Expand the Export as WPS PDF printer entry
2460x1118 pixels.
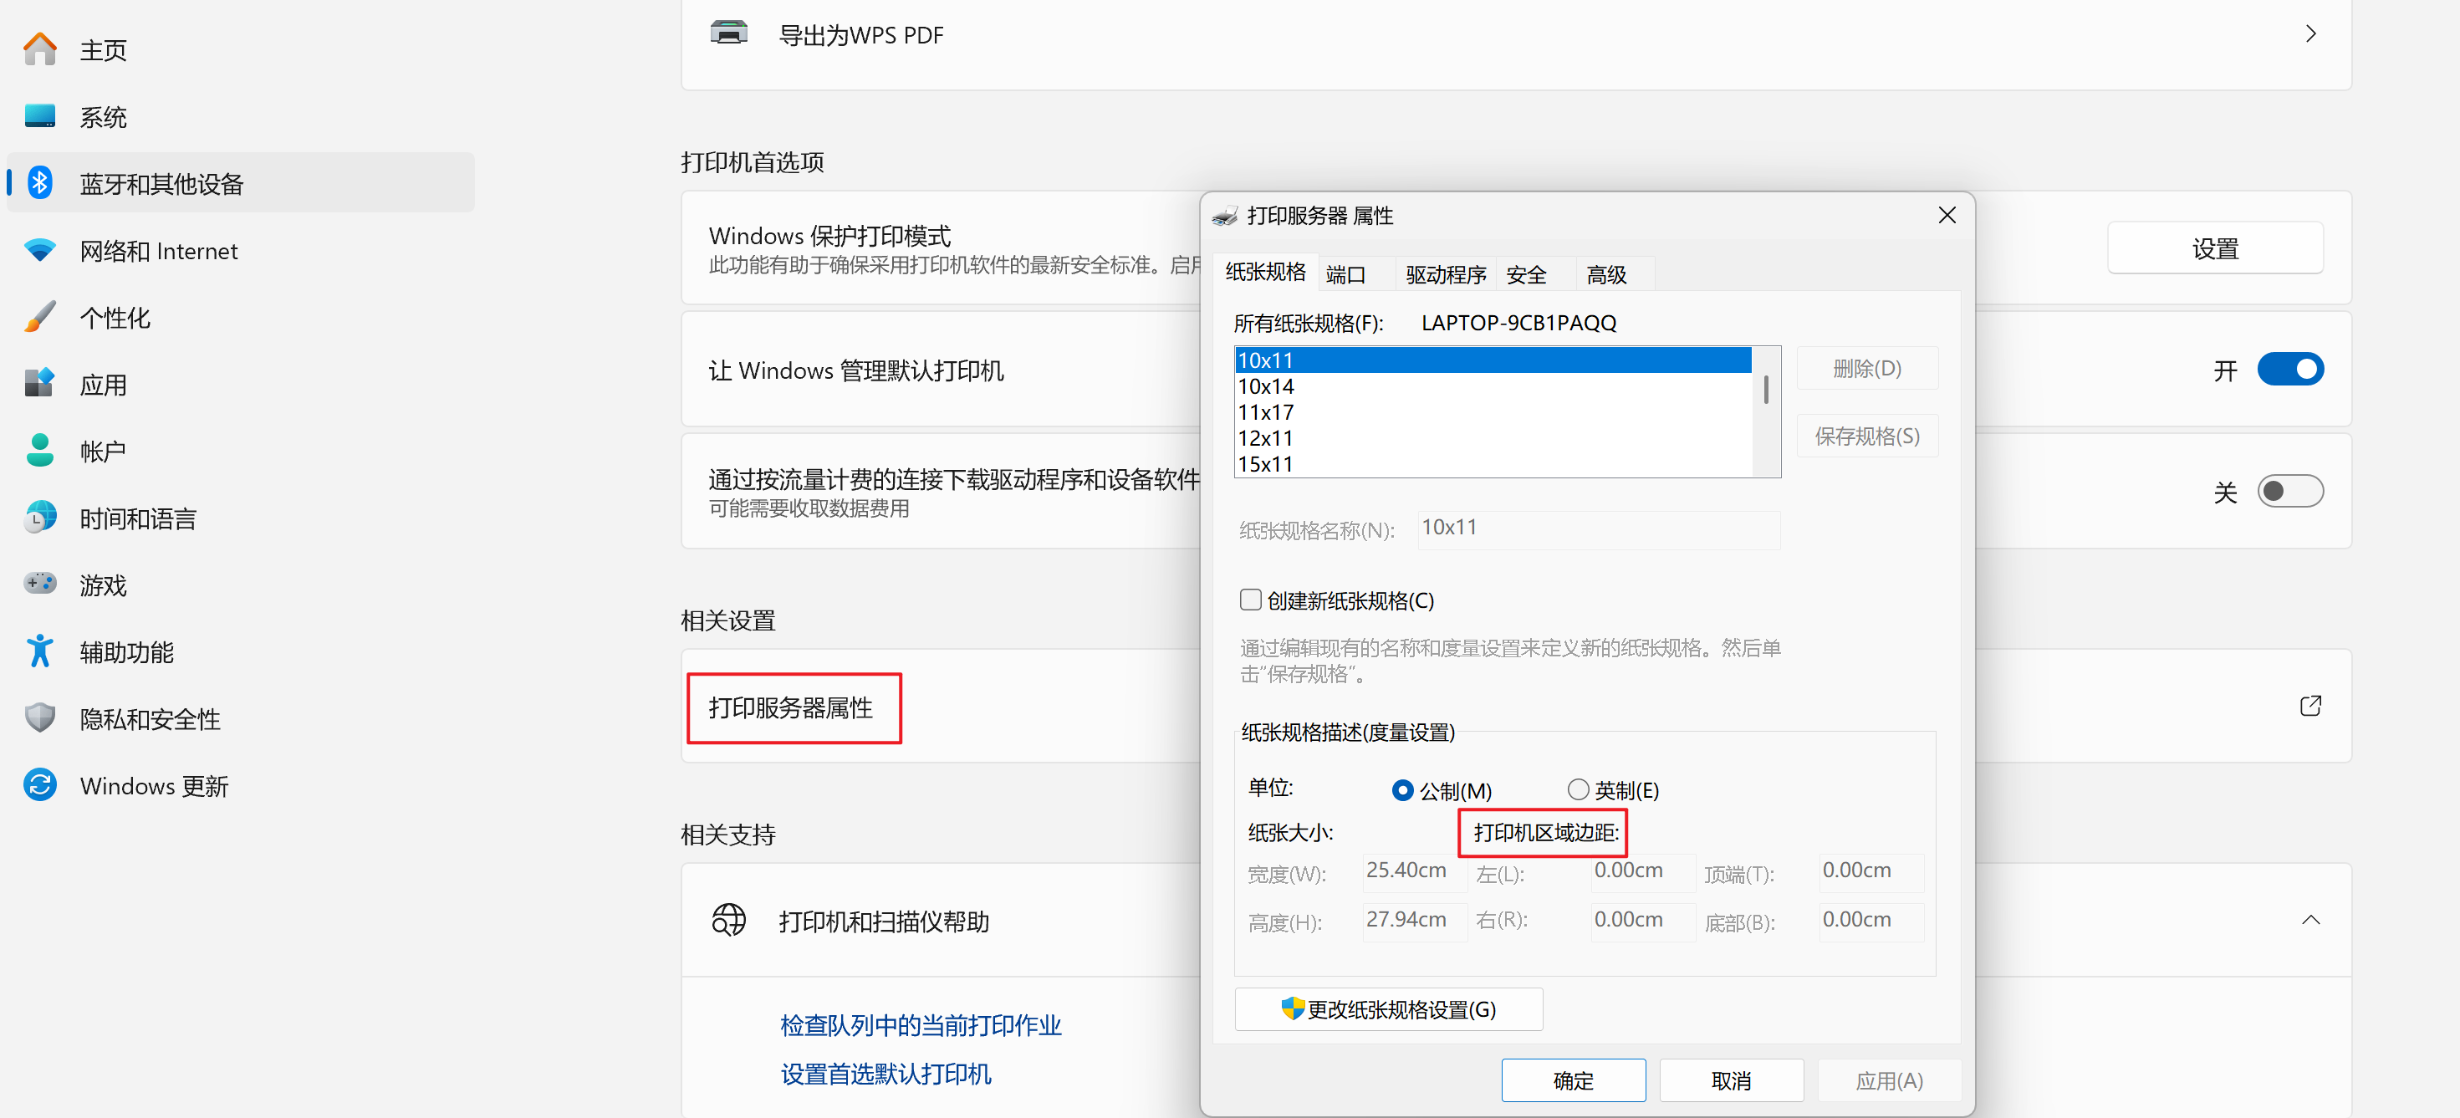pos(2309,34)
